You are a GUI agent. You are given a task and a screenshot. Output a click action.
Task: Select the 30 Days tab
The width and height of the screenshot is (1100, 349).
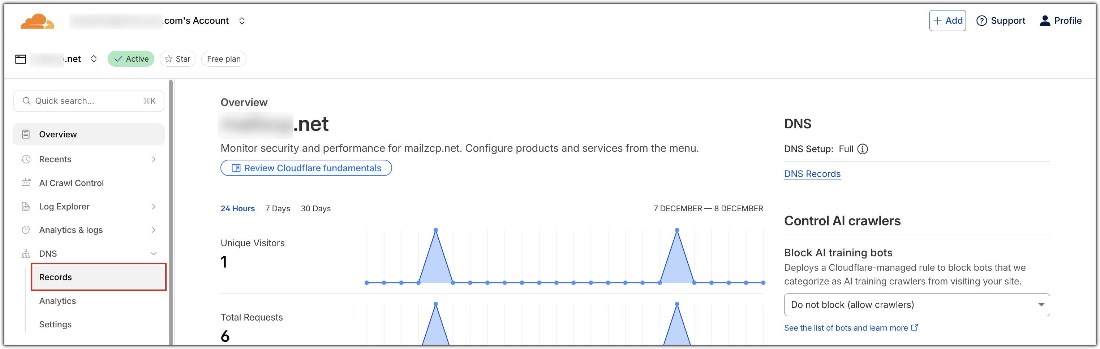(x=315, y=208)
